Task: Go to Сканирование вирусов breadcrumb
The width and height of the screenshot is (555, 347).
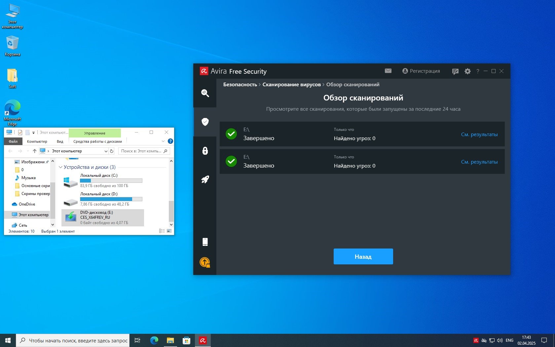Action: (x=291, y=85)
